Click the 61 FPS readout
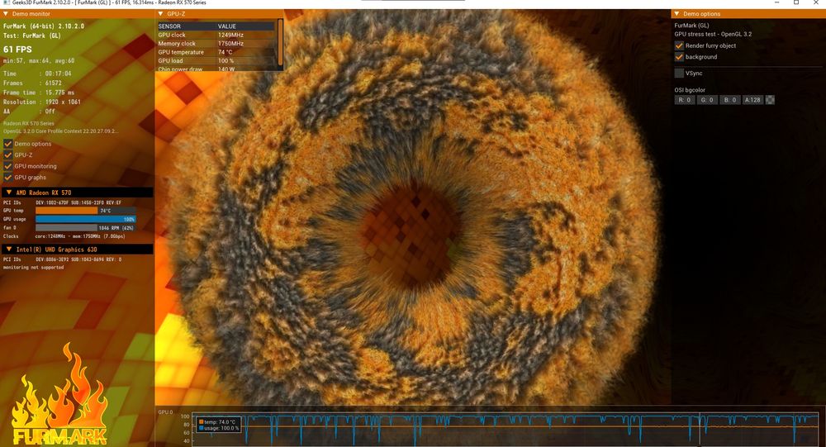Screen dimensions: 826x447 (x=17, y=49)
